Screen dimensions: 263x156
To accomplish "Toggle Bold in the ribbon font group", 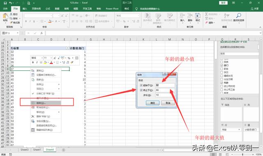I will pyautogui.click(x=26, y=21).
